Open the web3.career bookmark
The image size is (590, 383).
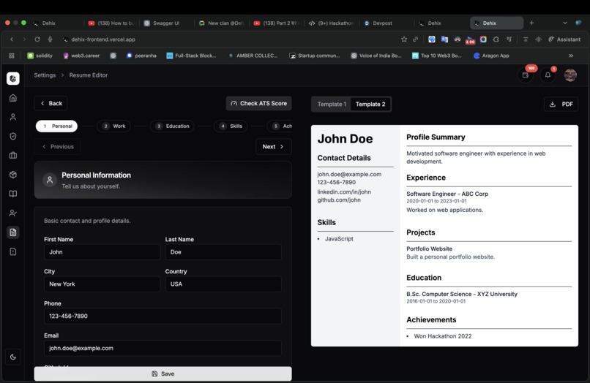(81, 56)
